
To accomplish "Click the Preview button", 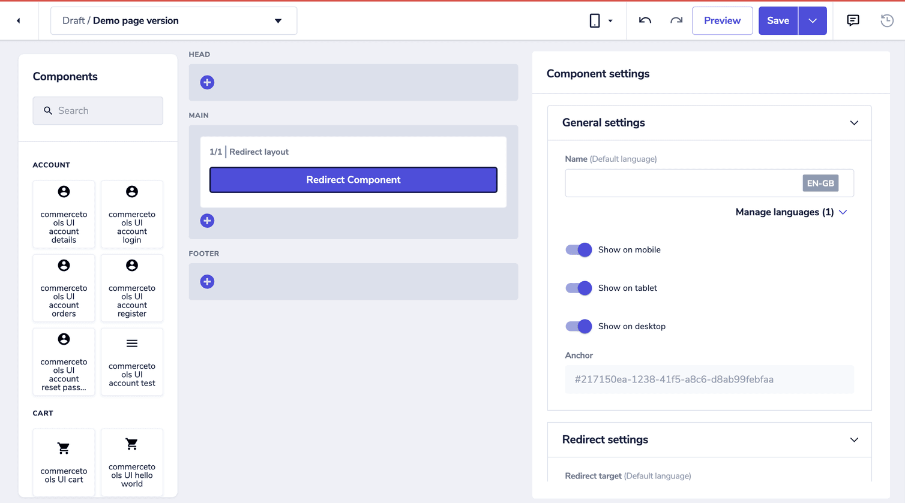I will [x=722, y=20].
